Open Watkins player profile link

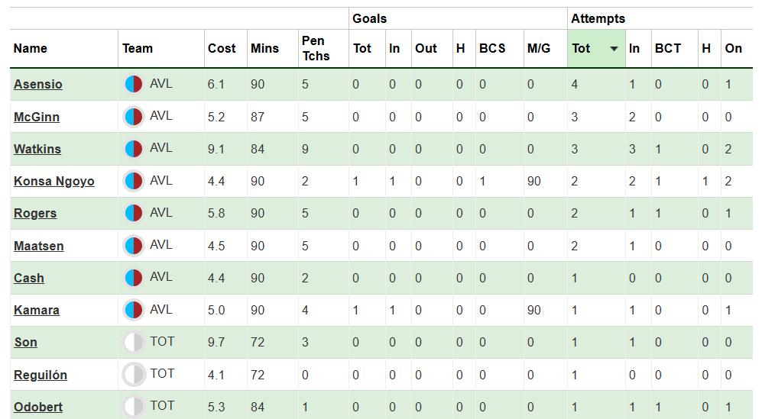[37, 150]
